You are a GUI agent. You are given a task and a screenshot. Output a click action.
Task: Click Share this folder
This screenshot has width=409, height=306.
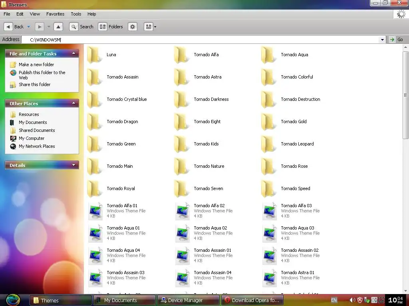(34, 84)
